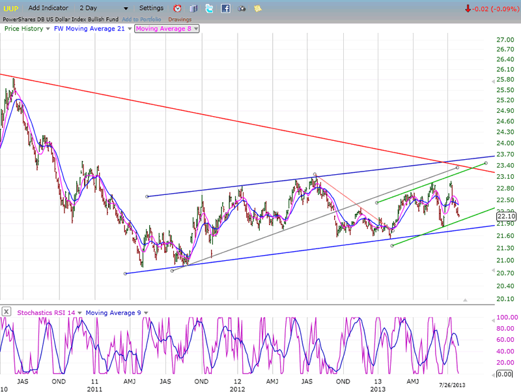Open the Drawings link
Image resolution: width=521 pixels, height=392 pixels.
(180, 19)
